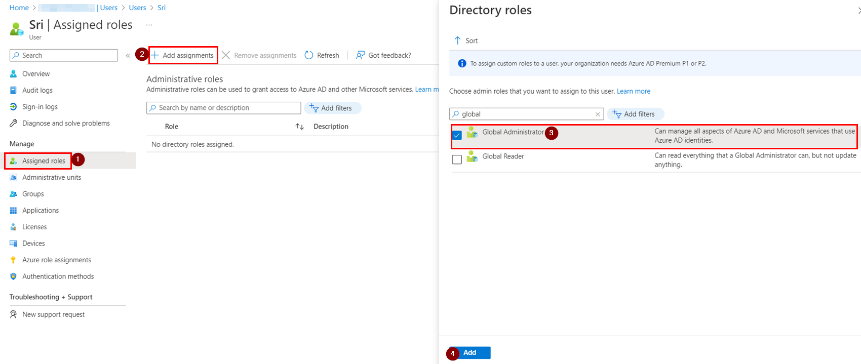This screenshot has height=364, width=861.
Task: Click the Global Reader role name
Action: (x=503, y=156)
